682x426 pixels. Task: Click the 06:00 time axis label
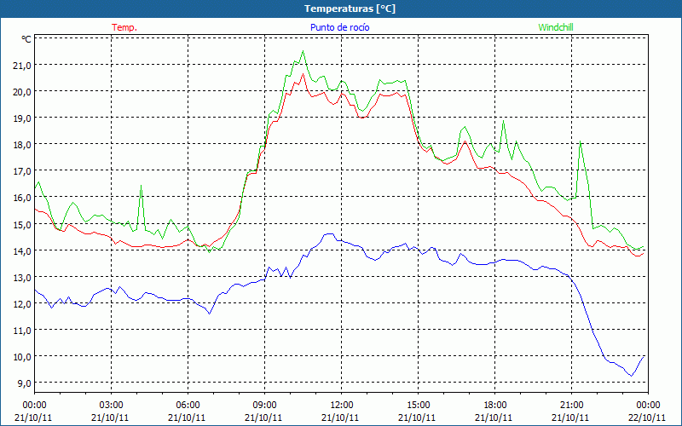(x=188, y=406)
